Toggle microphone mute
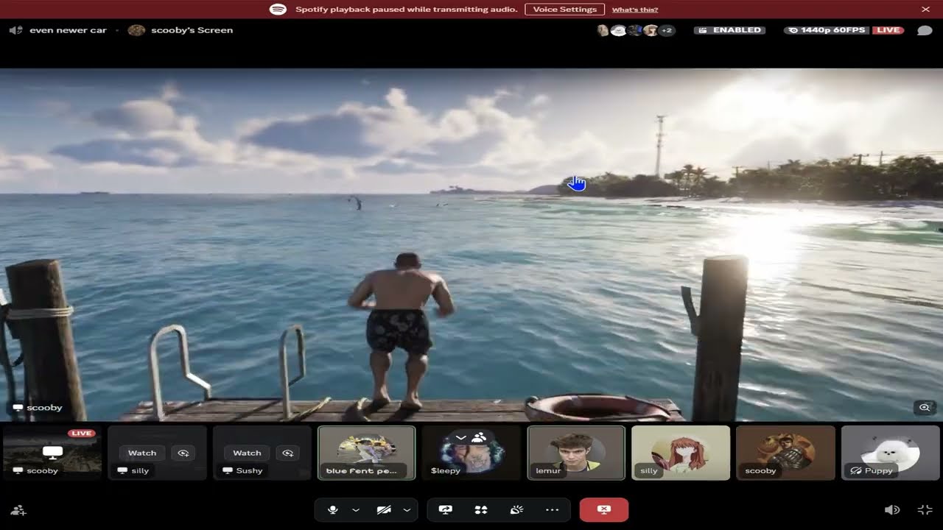 click(333, 509)
